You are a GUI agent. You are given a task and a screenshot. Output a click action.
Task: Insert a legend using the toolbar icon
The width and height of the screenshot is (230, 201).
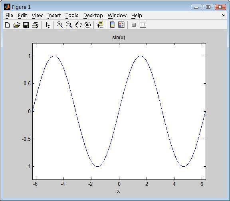pos(121,25)
